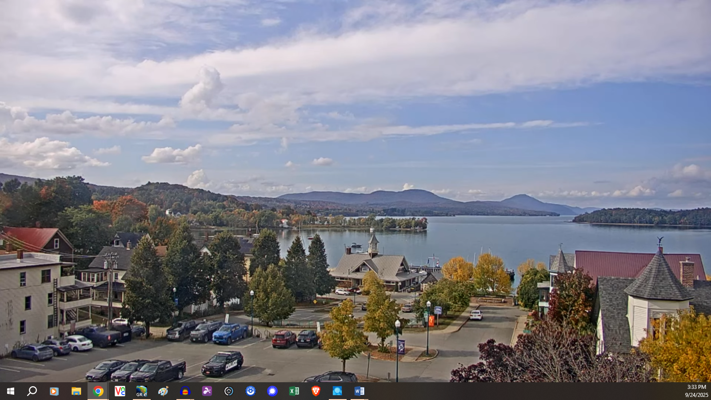Open the clock and date flyout
The width and height of the screenshot is (711, 400).
coord(696,391)
